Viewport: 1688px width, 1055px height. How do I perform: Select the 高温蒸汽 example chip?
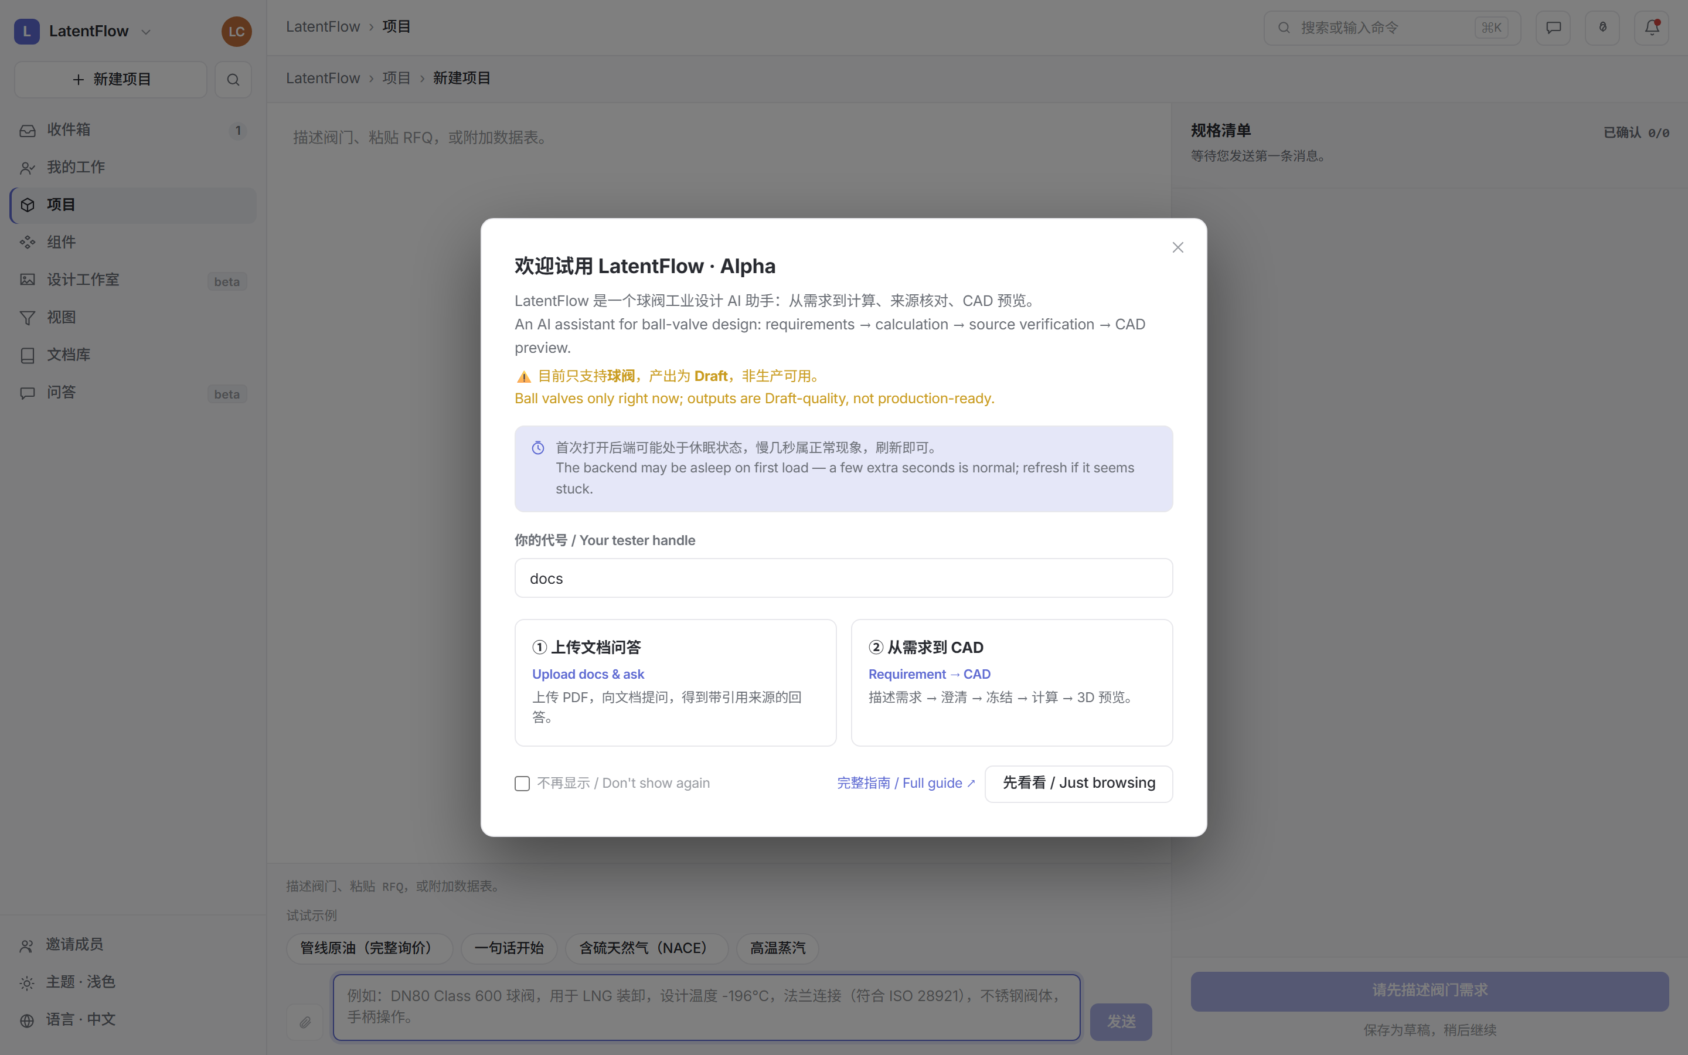click(778, 948)
